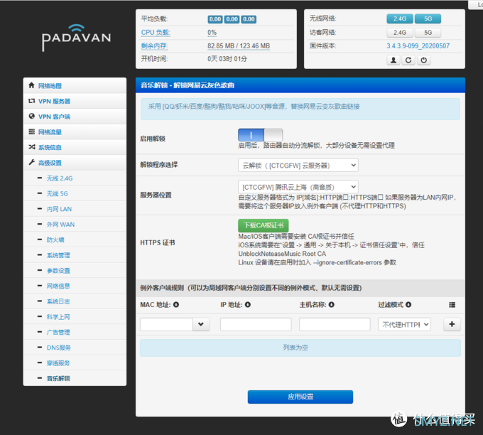Click the last 0.00 load average badge
This screenshot has width=483, height=435.
(249, 19)
